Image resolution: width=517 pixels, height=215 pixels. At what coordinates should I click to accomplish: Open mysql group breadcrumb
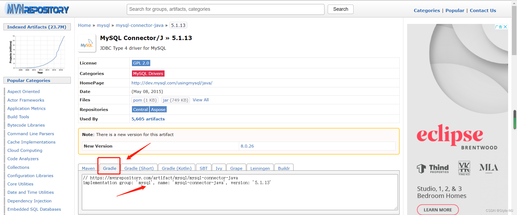(x=103, y=25)
